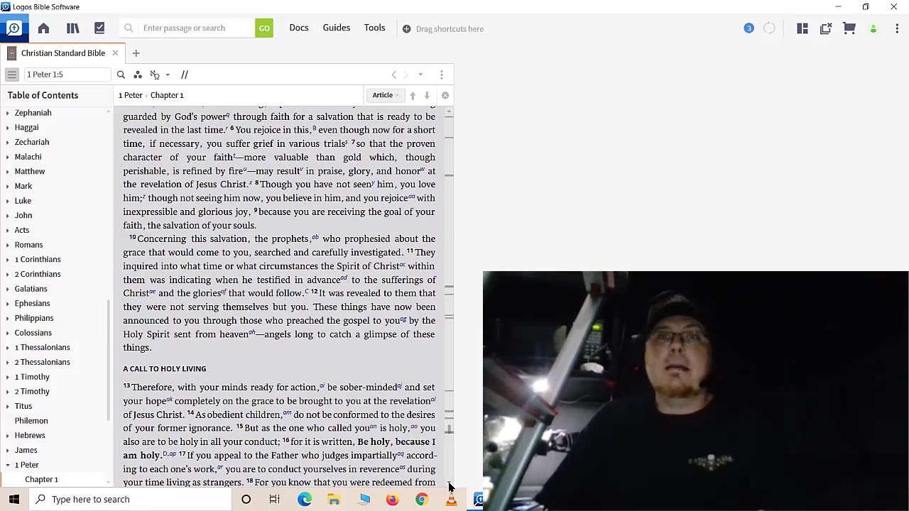Launch Microsoft Edge from the taskbar

pyautogui.click(x=305, y=500)
